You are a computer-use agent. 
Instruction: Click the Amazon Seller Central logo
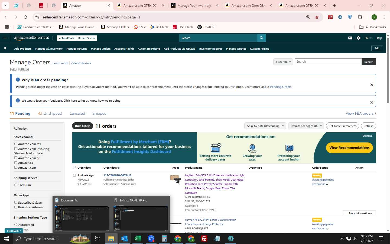click(31, 38)
